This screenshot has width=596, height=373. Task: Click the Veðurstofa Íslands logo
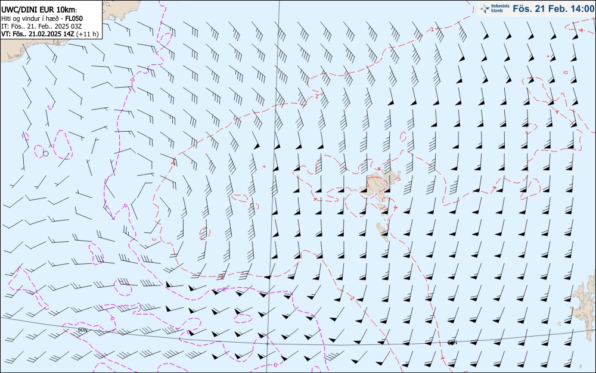point(494,8)
